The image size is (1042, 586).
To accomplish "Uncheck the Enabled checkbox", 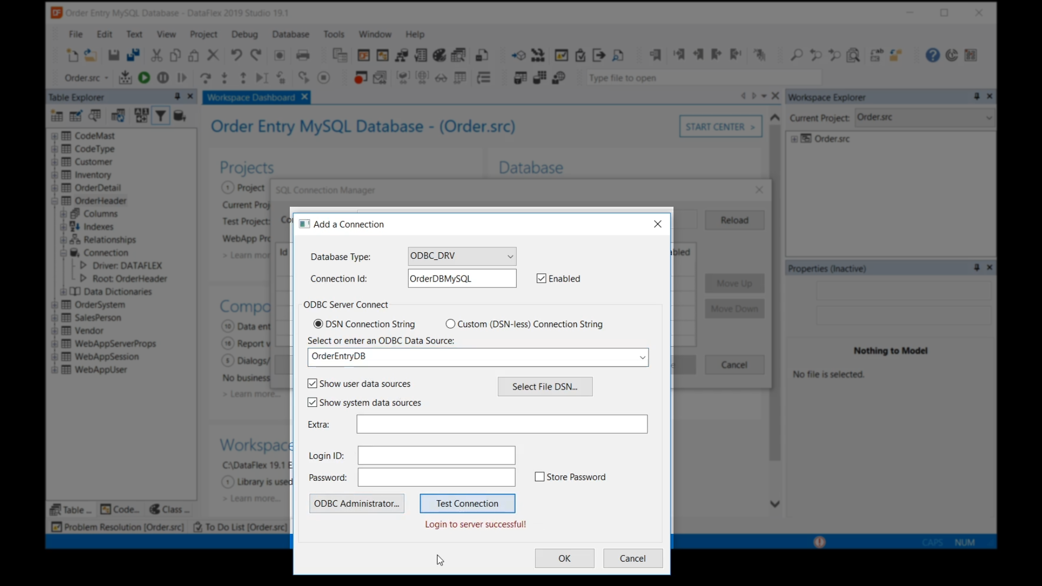I will [541, 278].
